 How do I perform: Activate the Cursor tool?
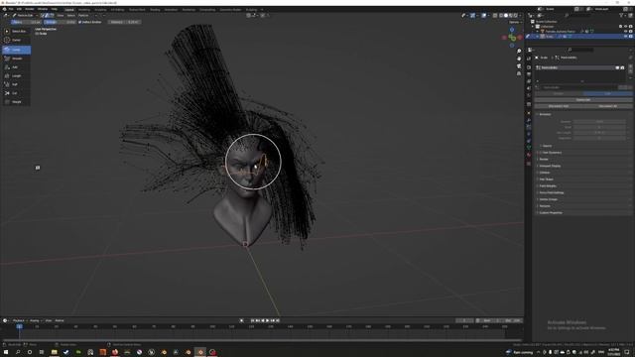(x=16, y=40)
